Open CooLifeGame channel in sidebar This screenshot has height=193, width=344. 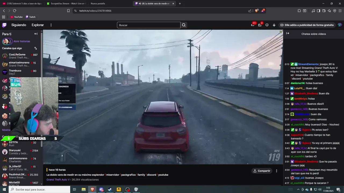(x=20, y=56)
